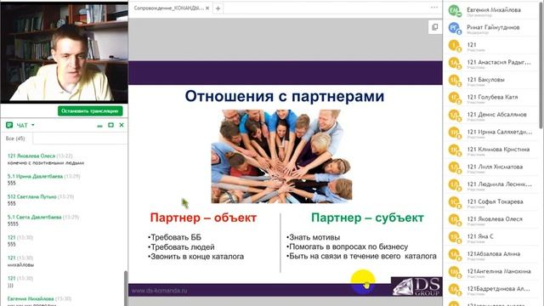Close the Сопровождение_КОМАНДЫ presentation tab
The height and width of the screenshot is (306, 544).
point(207,8)
